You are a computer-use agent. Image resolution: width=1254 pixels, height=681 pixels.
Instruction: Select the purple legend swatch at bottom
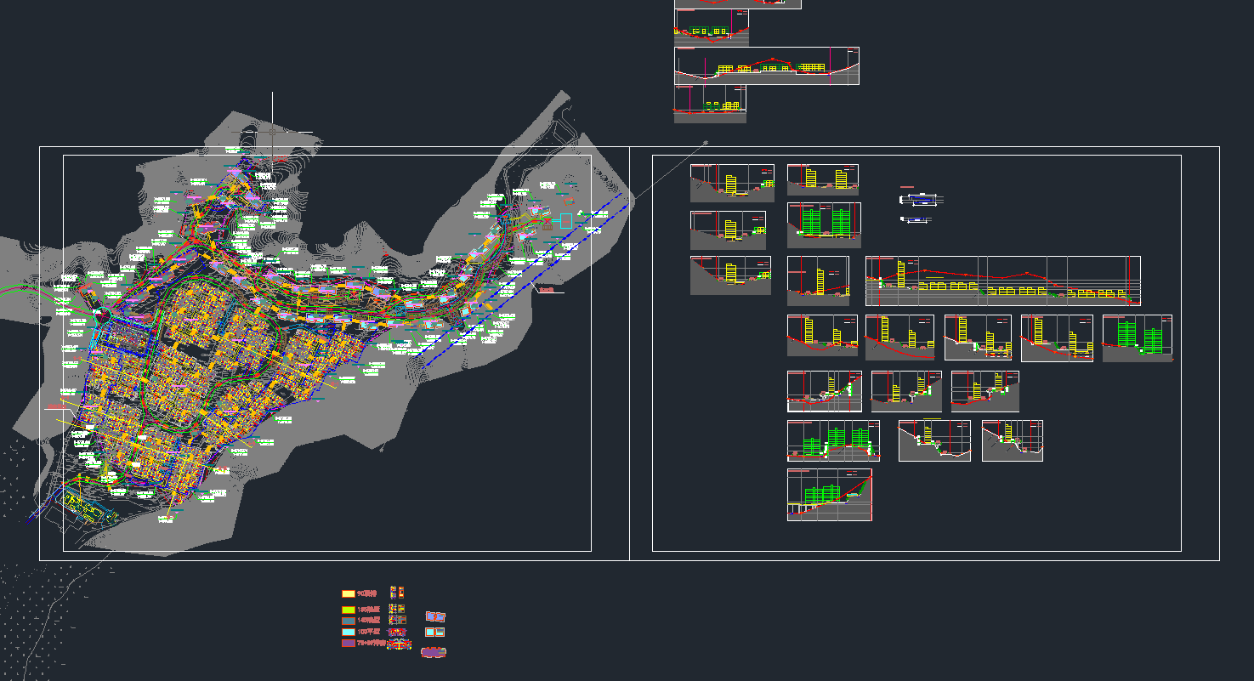click(x=348, y=644)
